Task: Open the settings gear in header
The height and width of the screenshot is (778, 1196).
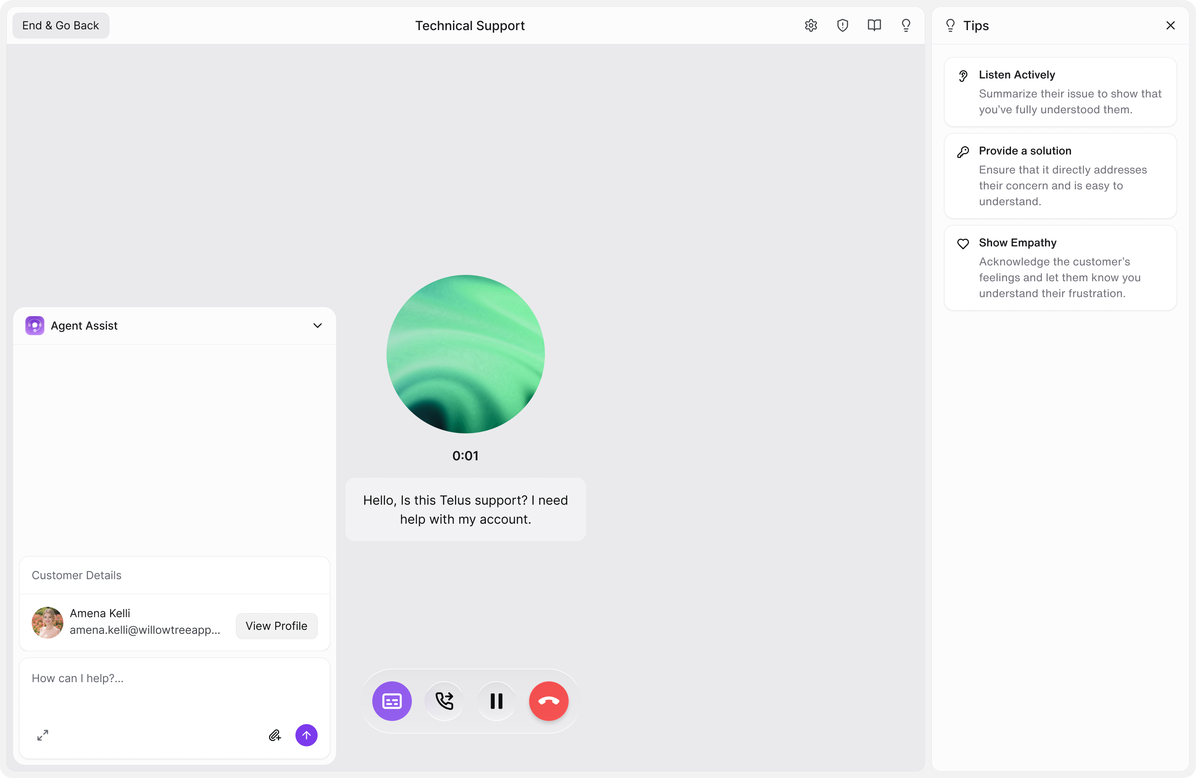Action: (x=811, y=25)
